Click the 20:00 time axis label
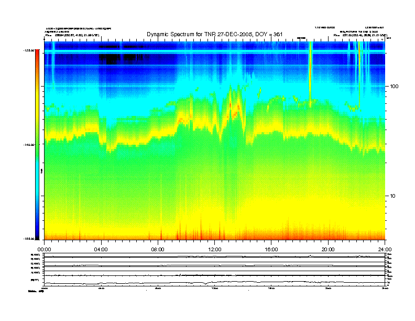Viewport: 415px width, 321px height. coord(328,250)
